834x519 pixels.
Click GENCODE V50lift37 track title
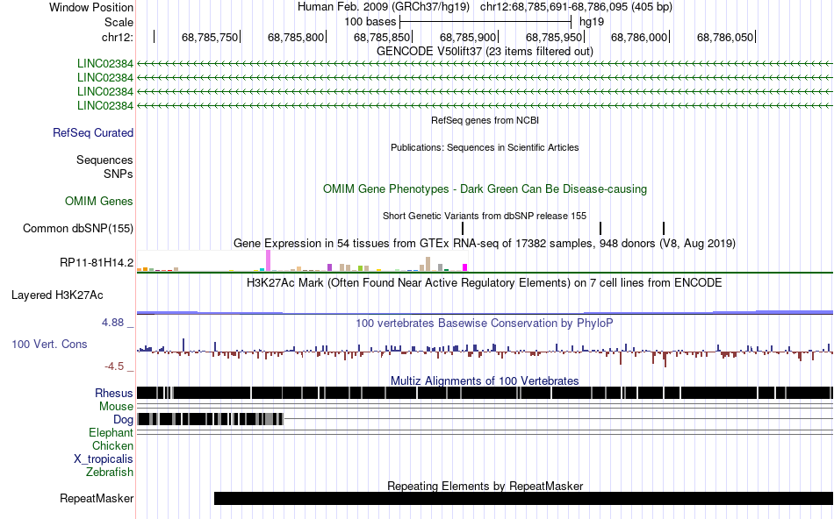485,52
